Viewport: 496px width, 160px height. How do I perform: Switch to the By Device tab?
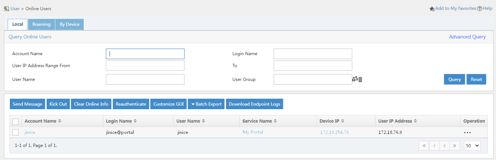[x=70, y=24]
